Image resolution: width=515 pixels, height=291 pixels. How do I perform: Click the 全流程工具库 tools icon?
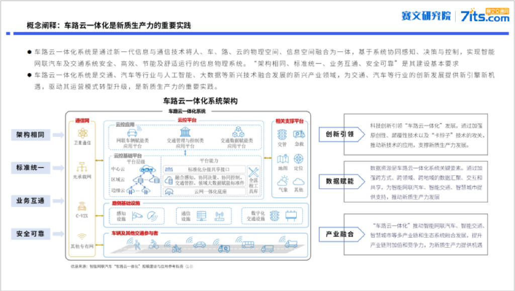point(253,172)
